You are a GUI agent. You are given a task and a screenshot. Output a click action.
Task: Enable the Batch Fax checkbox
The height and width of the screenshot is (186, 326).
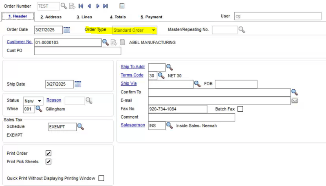[x=240, y=109]
